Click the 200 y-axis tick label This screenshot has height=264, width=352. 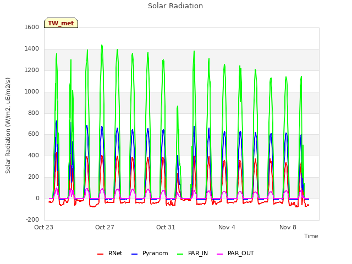point(34,177)
